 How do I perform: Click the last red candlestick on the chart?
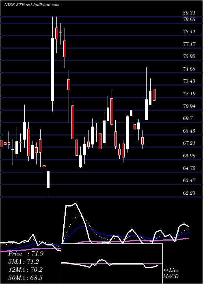pyautogui.click(x=154, y=95)
